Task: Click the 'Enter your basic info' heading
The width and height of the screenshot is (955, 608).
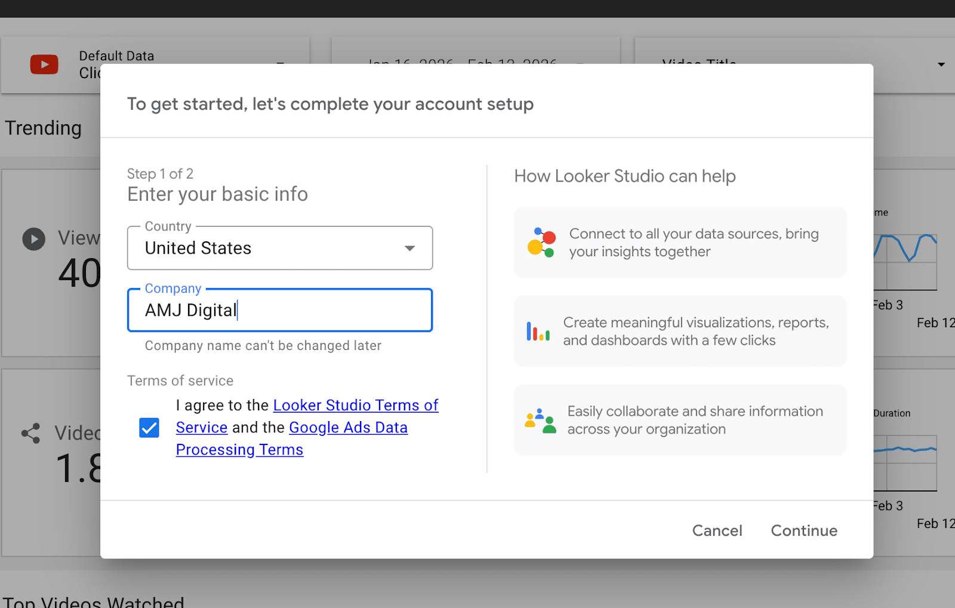Action: (x=217, y=194)
